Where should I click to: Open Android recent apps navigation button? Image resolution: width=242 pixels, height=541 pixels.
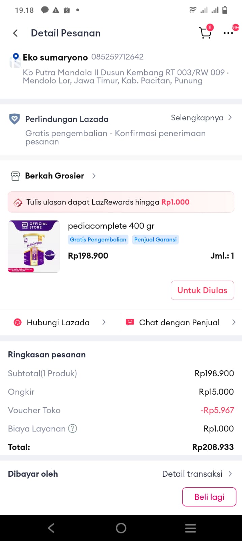coord(190,528)
